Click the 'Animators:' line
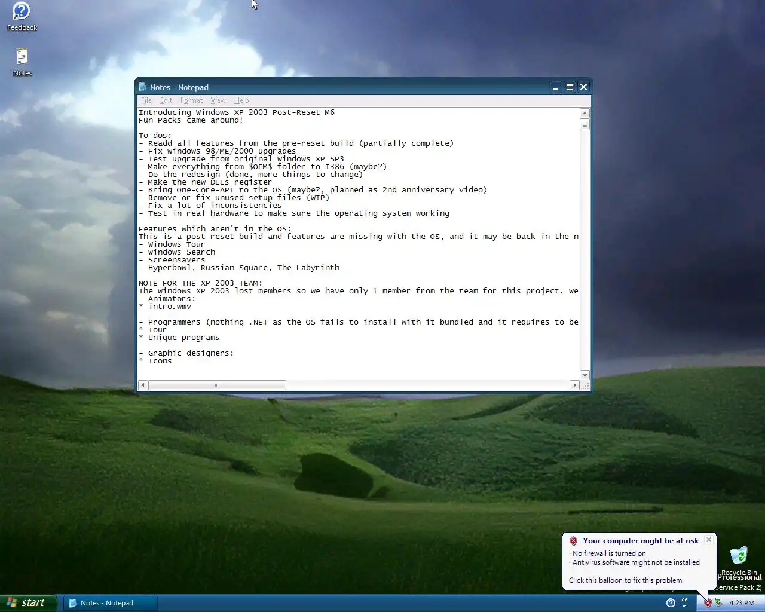 [167, 299]
